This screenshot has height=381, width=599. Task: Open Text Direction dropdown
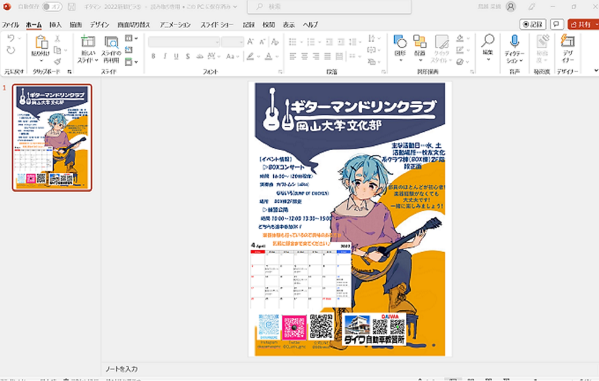374,38
